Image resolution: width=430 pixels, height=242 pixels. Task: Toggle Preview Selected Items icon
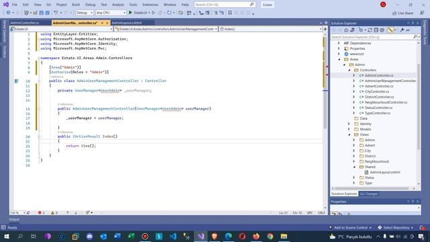[x=408, y=30]
